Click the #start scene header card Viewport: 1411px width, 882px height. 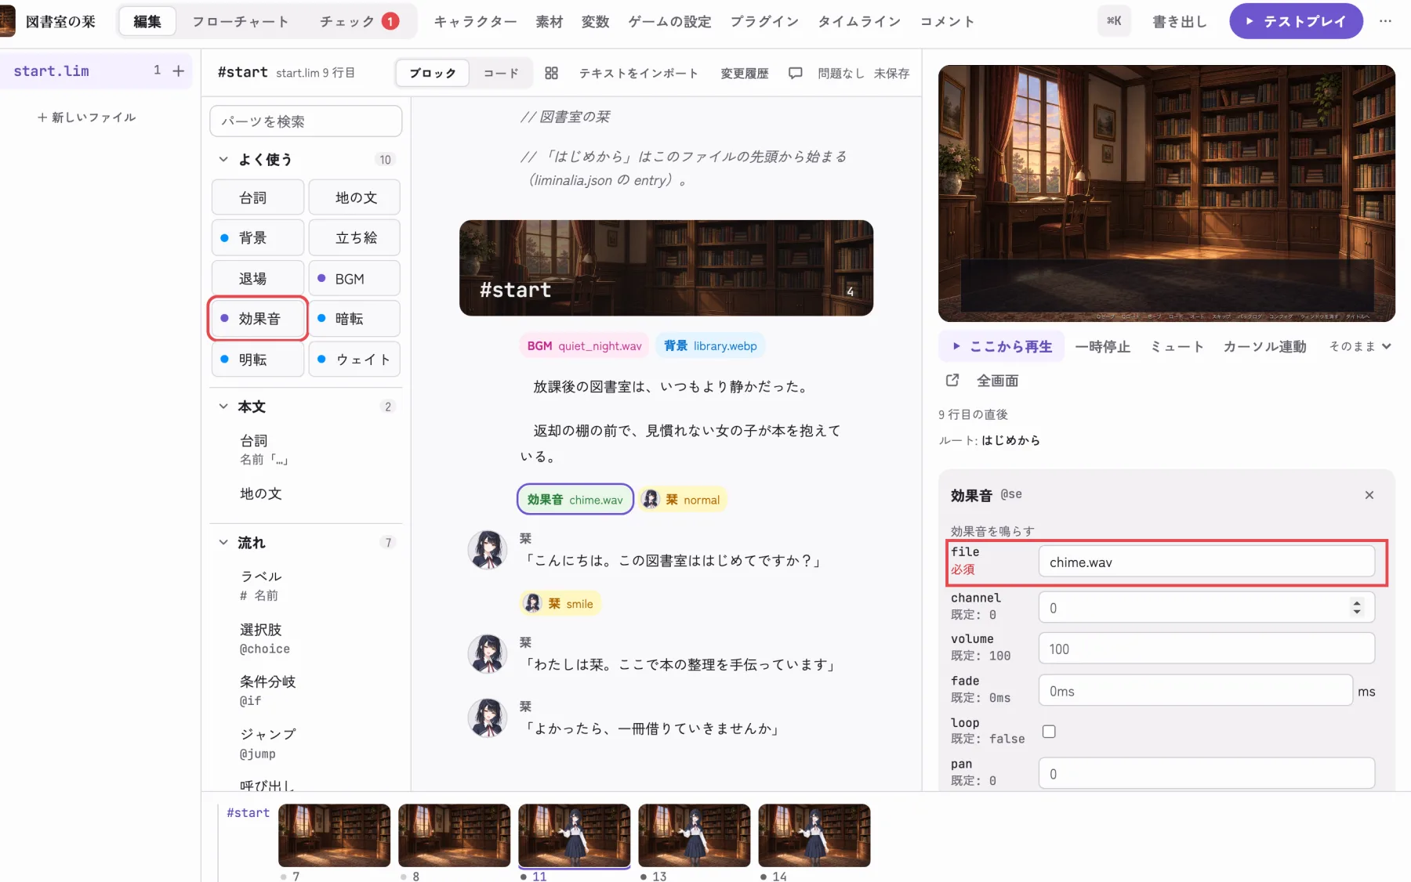tap(666, 268)
